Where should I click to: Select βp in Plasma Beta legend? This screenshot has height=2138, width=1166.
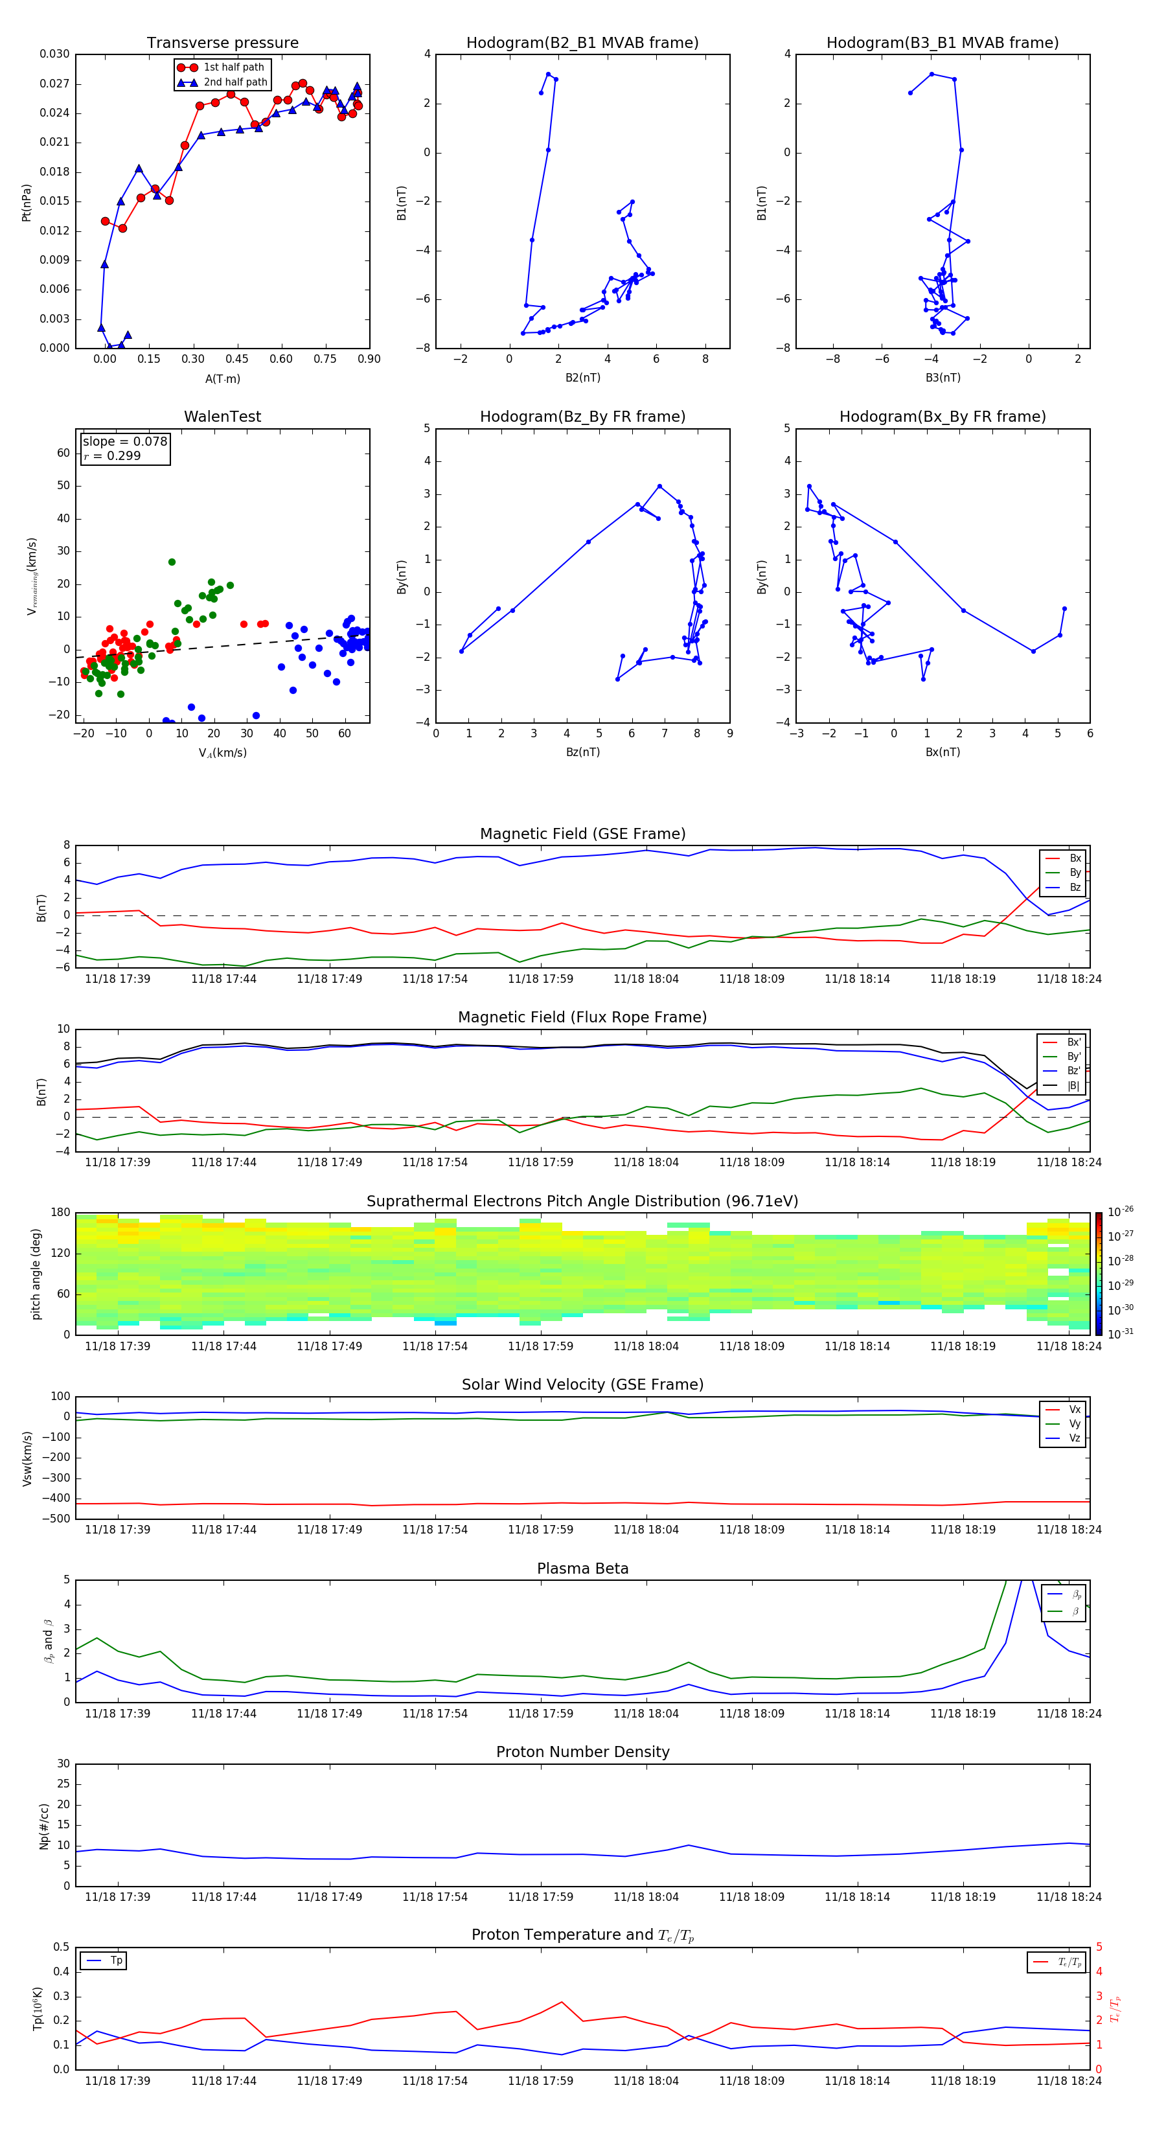pyautogui.click(x=1065, y=1594)
